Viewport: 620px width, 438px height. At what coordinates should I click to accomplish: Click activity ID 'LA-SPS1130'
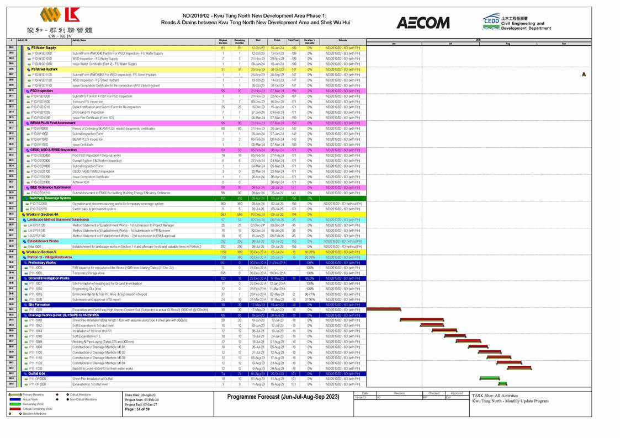37,231
